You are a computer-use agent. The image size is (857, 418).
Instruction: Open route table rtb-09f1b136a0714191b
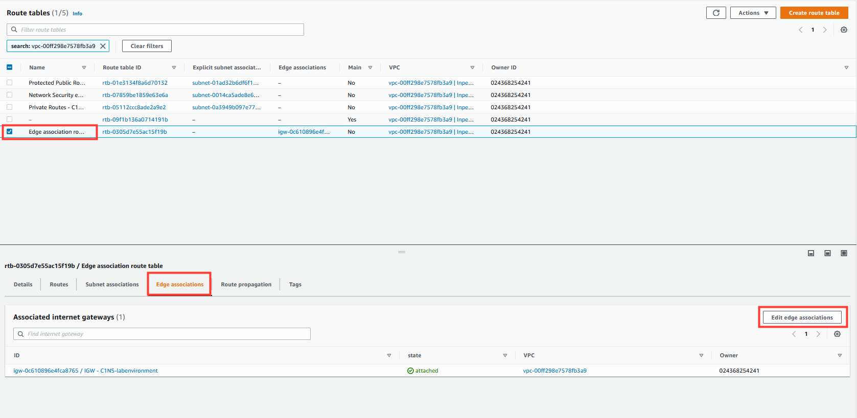[x=135, y=119]
